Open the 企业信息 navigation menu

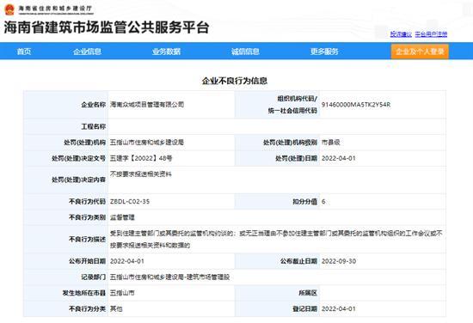click(x=87, y=52)
